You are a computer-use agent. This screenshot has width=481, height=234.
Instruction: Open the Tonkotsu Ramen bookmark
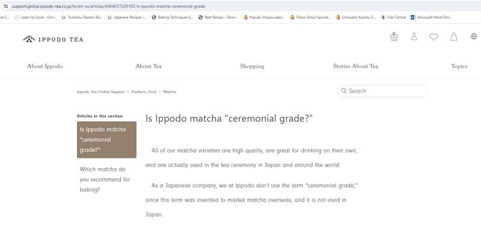[x=82, y=17]
